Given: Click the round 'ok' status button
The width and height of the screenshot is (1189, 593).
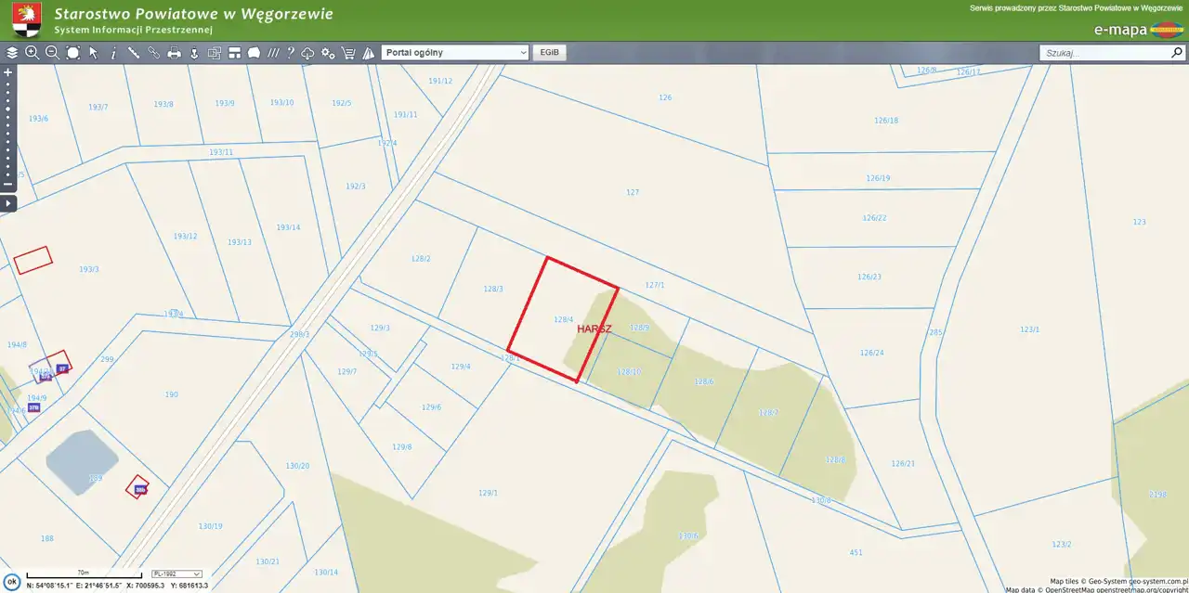Looking at the screenshot, I should [x=12, y=581].
